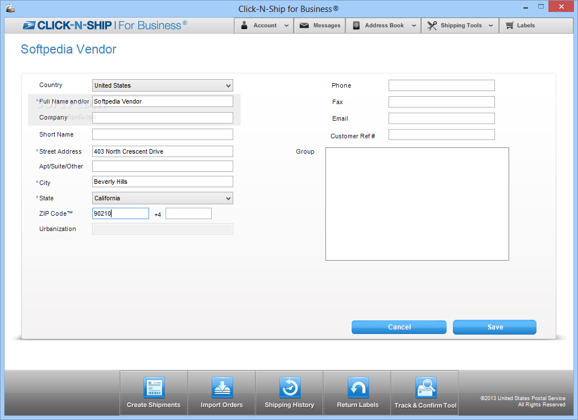Close the Click-N-Ship window
The image size is (578, 420).
point(562,7)
